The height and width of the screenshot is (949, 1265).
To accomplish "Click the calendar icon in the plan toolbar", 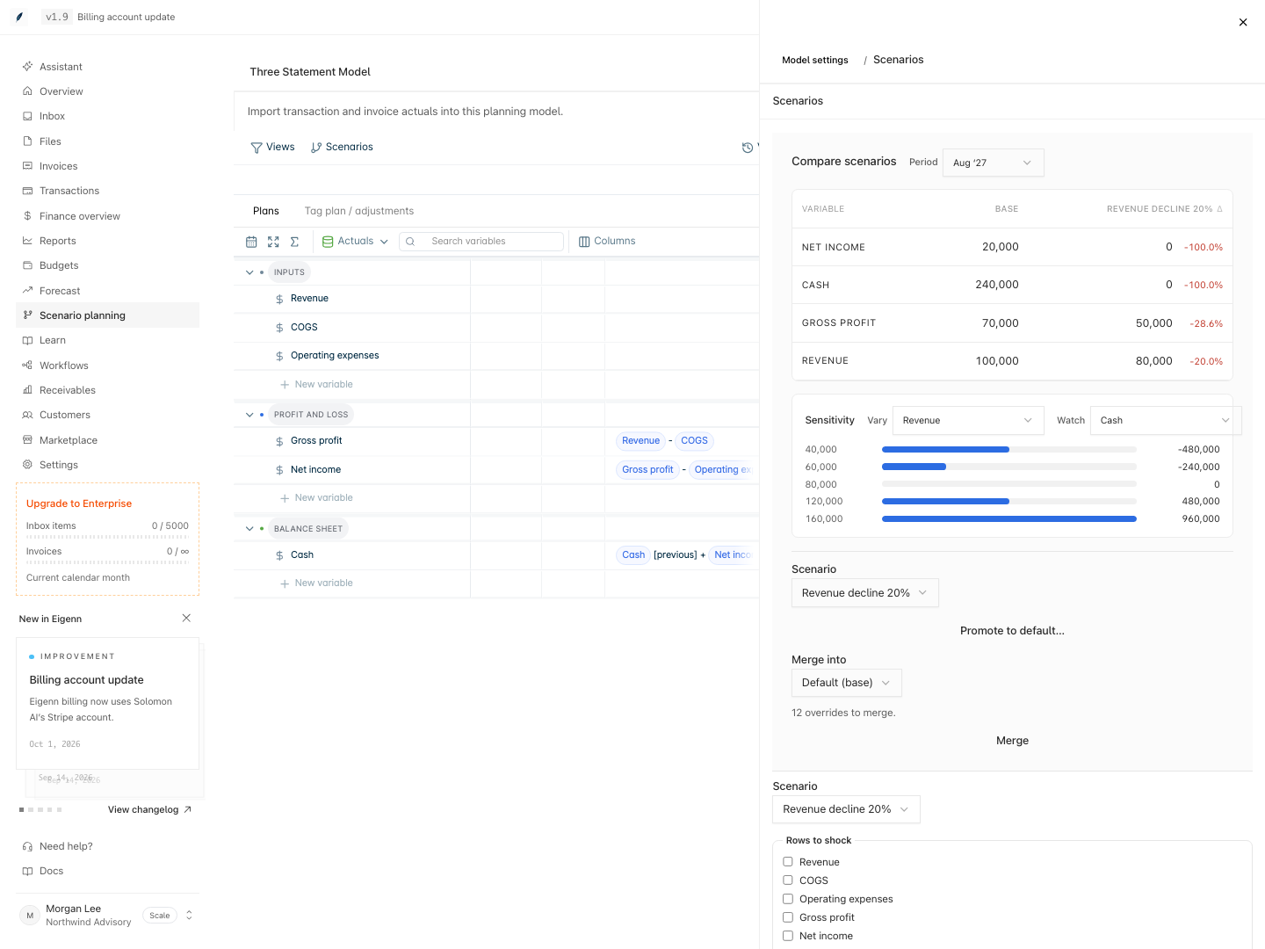I will (251, 242).
